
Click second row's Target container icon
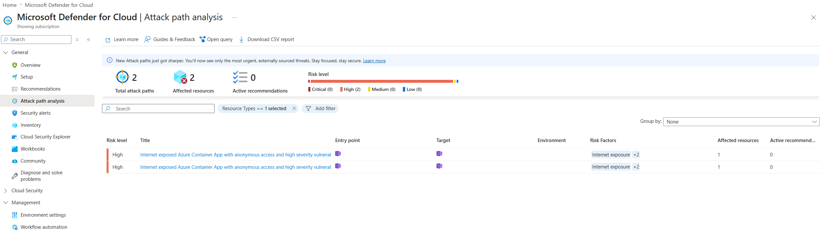click(439, 166)
